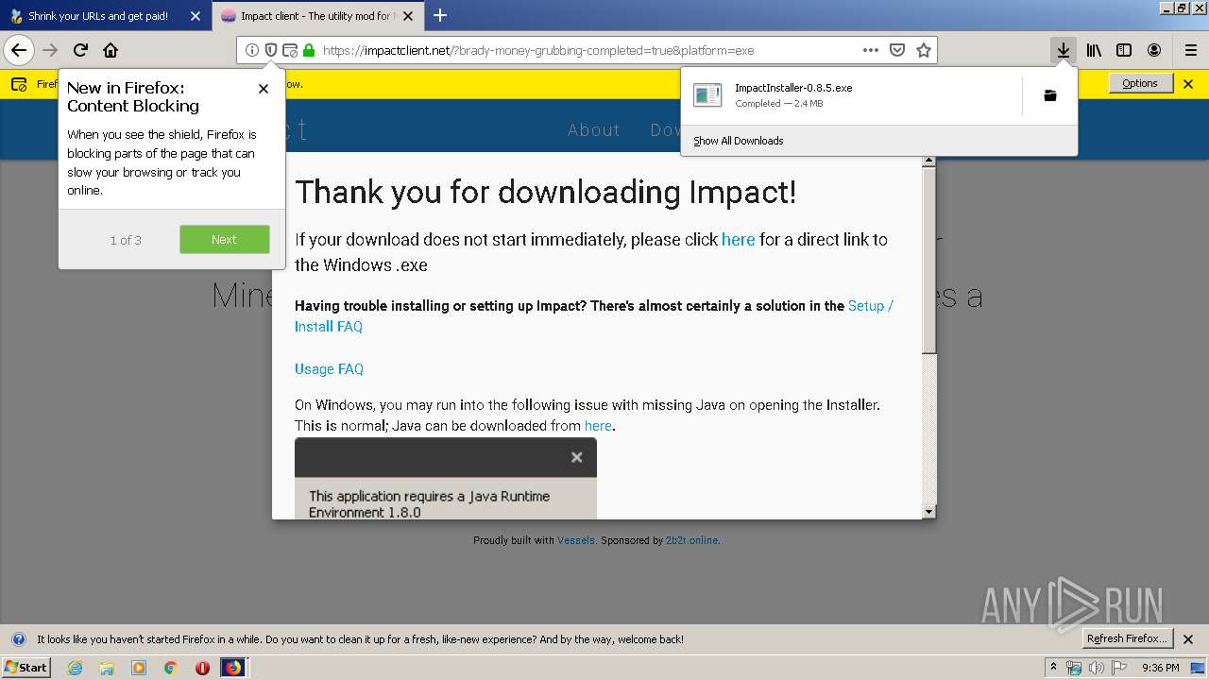Open the content blocking shield icon

point(271,50)
